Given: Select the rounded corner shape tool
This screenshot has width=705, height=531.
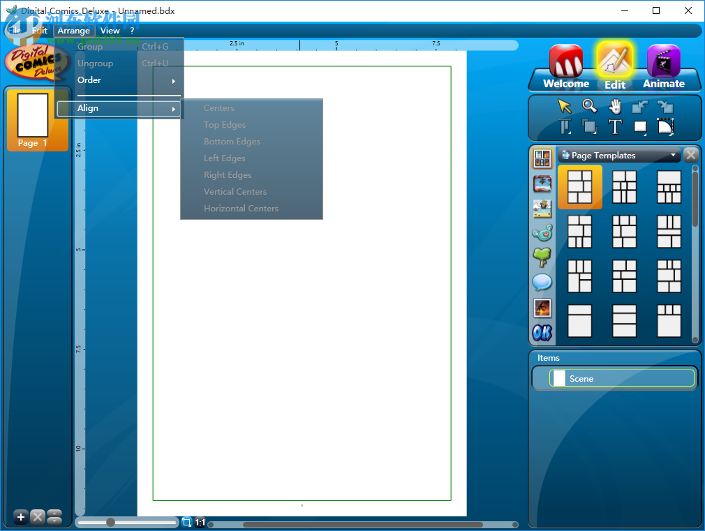Looking at the screenshot, I should pos(665,126).
